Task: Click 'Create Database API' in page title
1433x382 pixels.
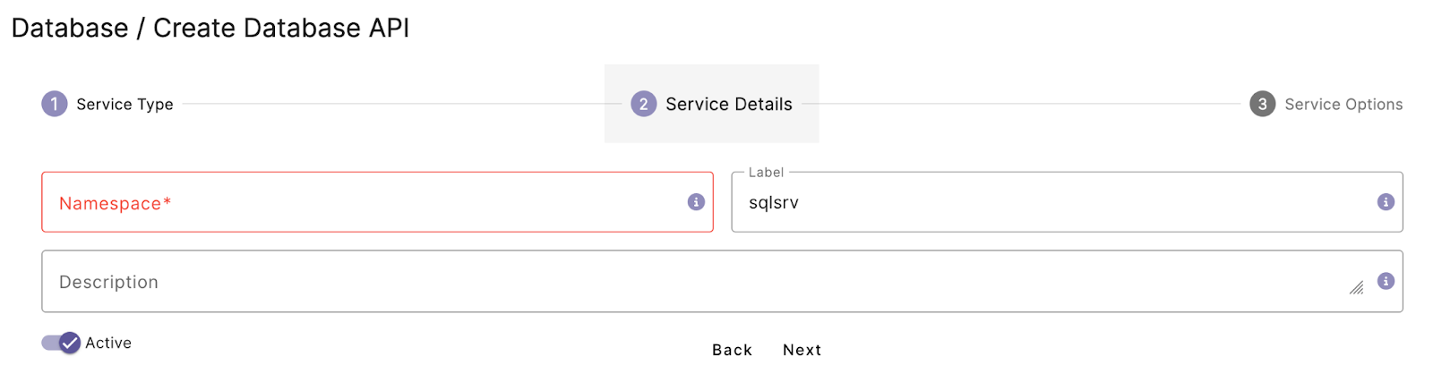Action: 281,28
